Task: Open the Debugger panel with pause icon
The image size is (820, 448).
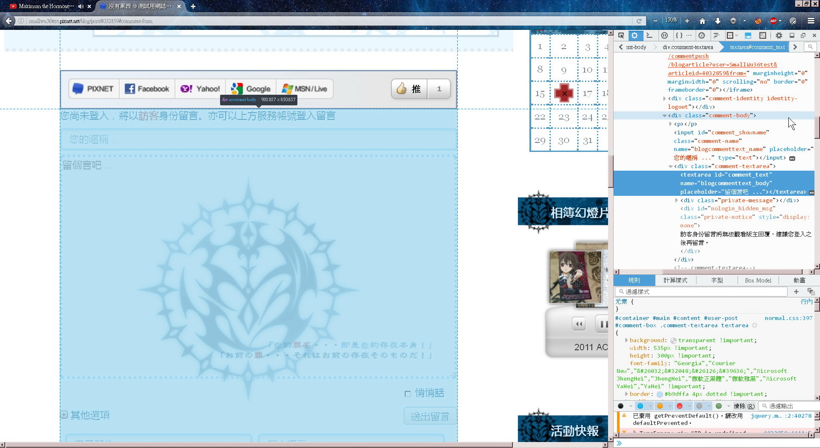Action: coord(664,35)
